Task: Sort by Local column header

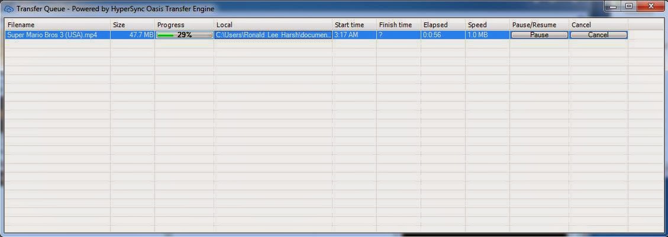Action: (273, 25)
